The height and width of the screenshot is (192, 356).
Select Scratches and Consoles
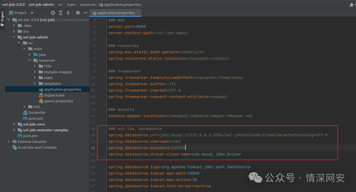click(37, 147)
